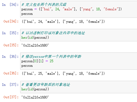Click the Out[35] prompt label
This screenshot has width=137, height=102.
click(11, 45)
